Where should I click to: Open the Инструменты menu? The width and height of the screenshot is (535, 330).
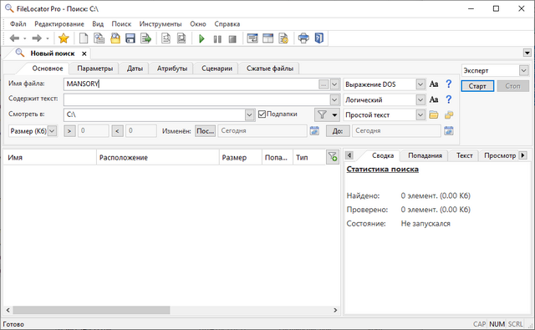(160, 24)
